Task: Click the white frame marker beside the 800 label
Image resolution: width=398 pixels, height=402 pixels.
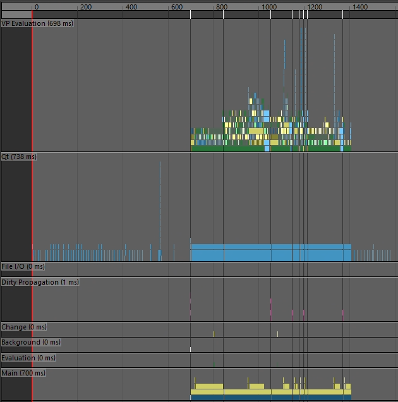Action: pyautogui.click(x=223, y=15)
